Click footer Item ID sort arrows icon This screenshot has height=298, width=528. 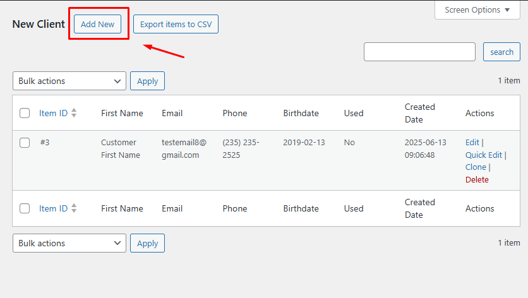74,208
